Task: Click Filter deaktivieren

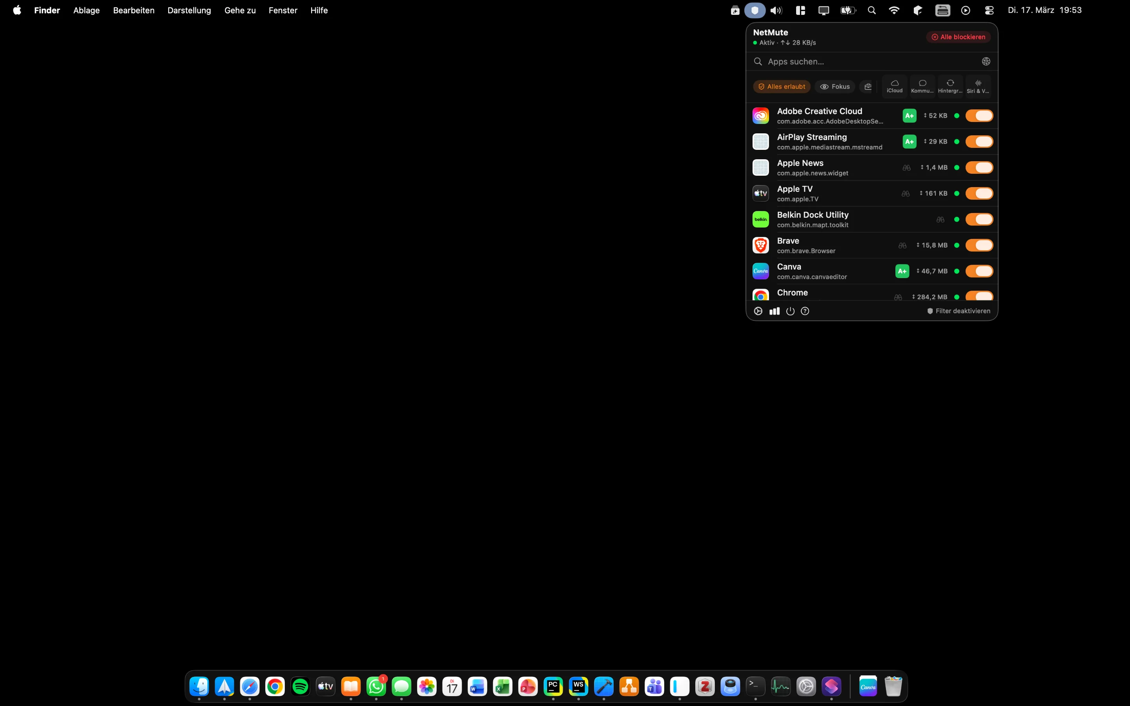Action: (x=959, y=311)
